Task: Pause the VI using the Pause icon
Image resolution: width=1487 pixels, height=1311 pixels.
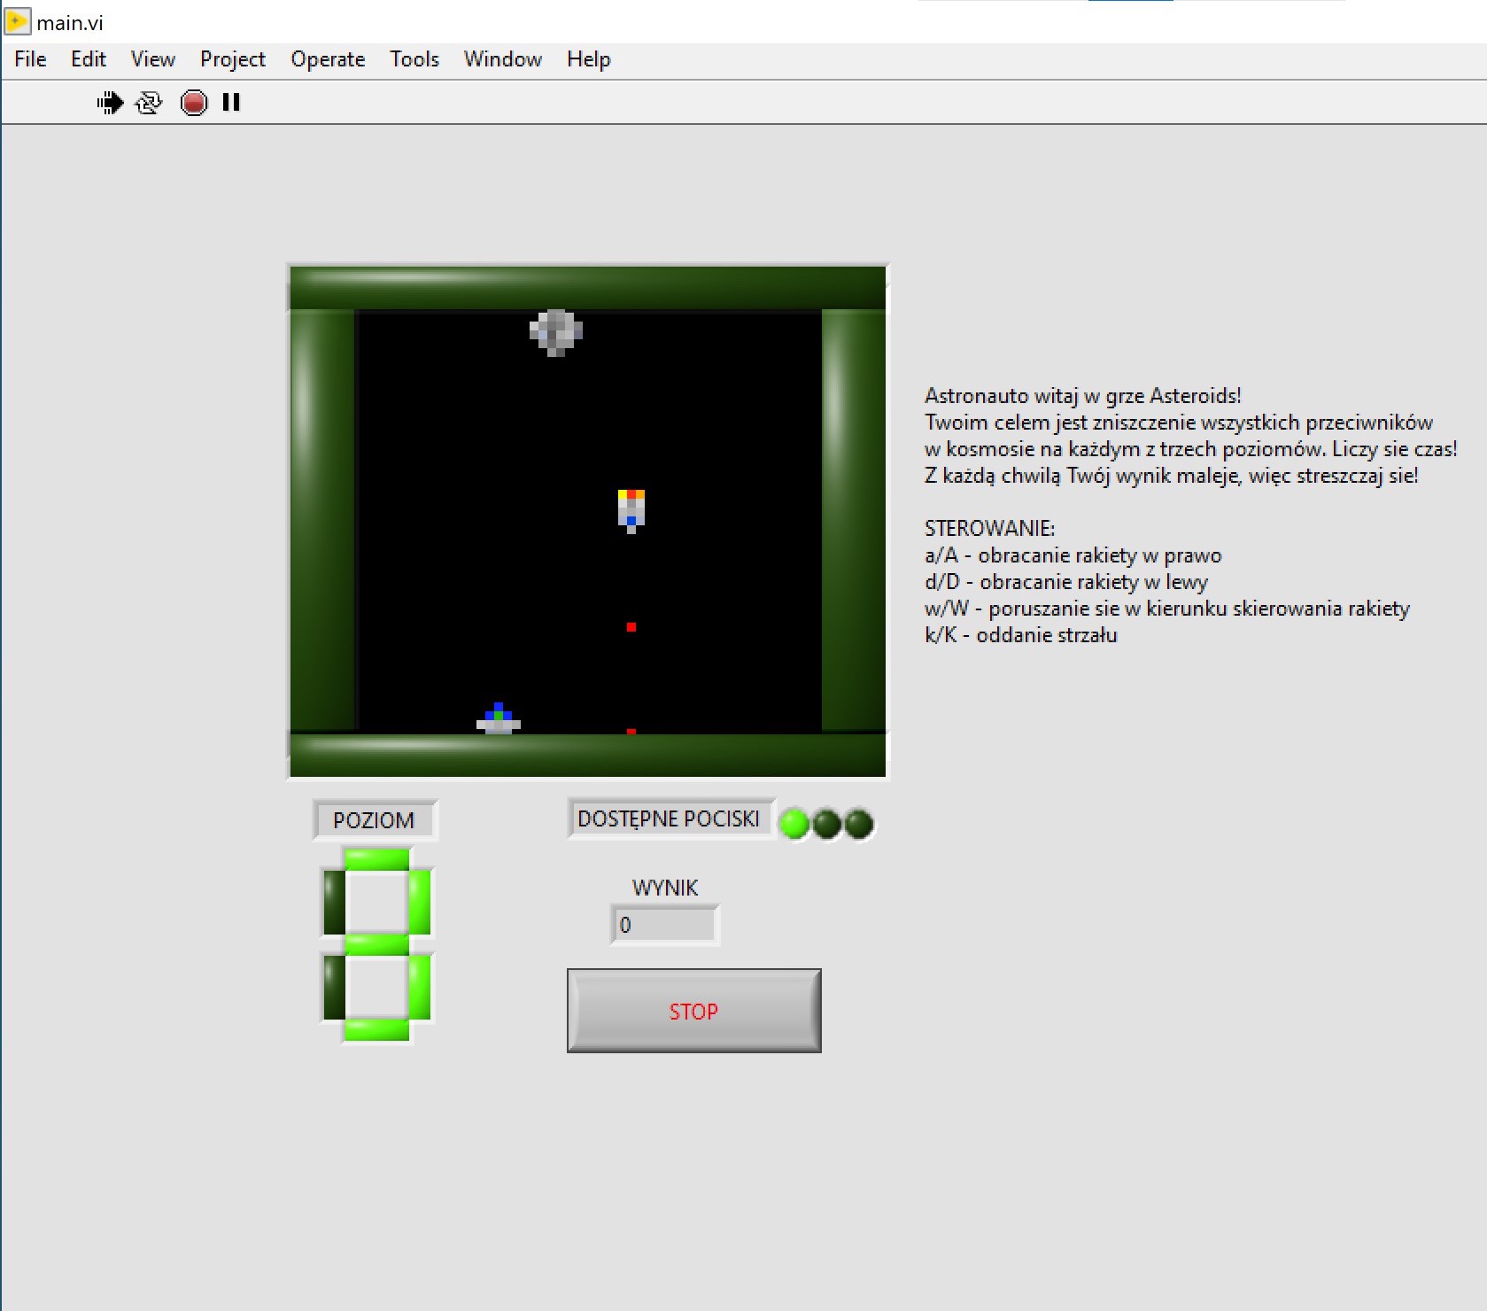Action: [x=229, y=103]
